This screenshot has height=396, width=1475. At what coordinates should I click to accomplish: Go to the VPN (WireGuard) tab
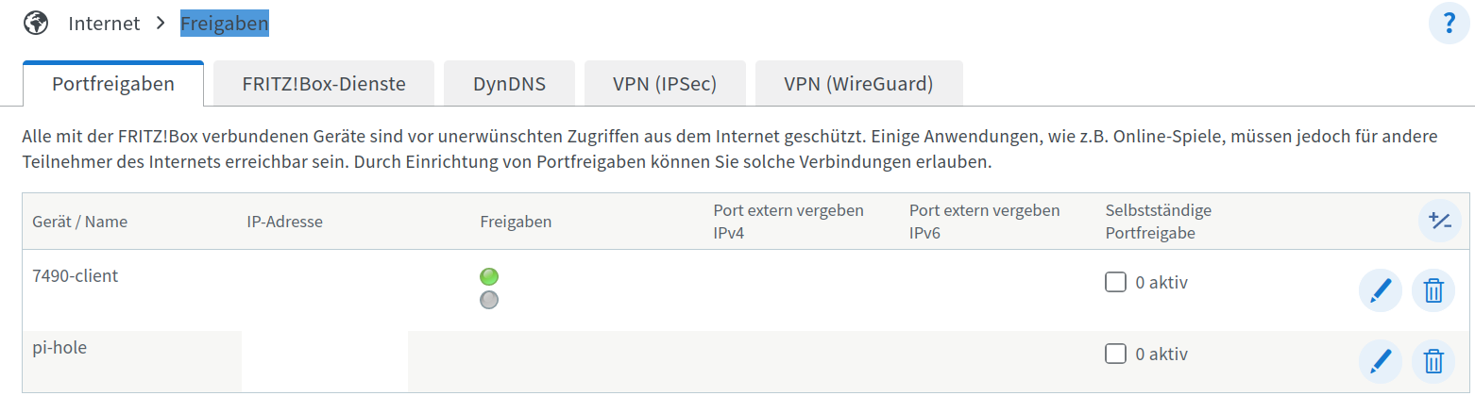(858, 84)
